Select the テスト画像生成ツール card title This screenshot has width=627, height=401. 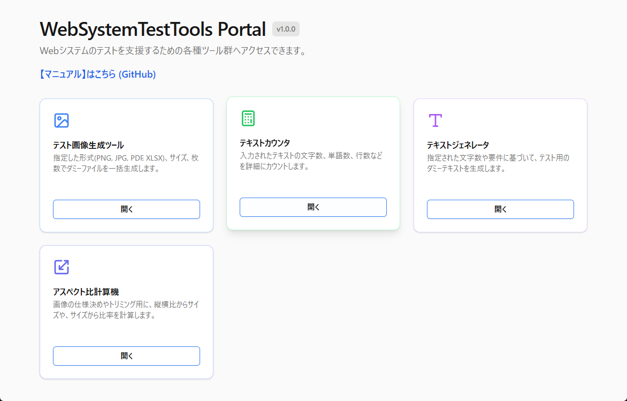tap(88, 145)
